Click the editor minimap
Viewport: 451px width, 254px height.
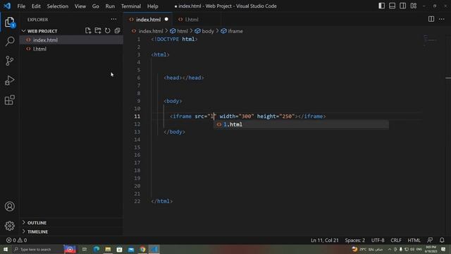point(431,40)
